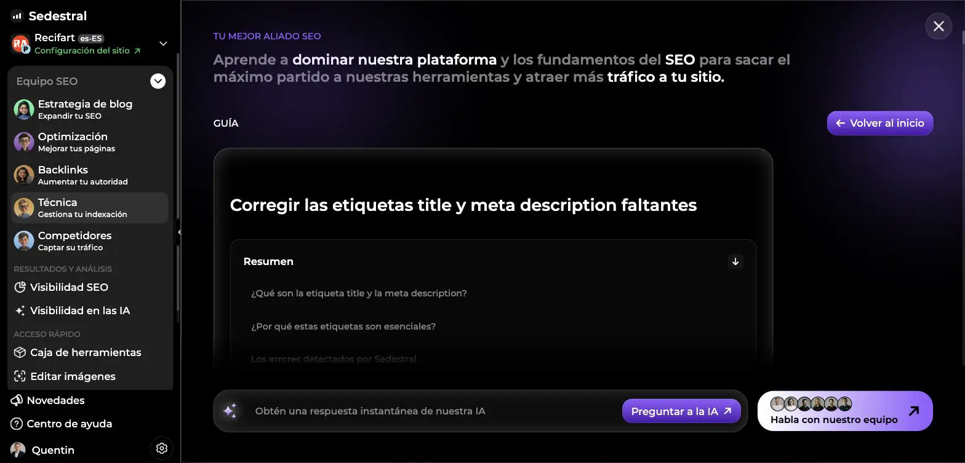Click the team avatars in Habla con nuestro equipo

click(x=811, y=404)
